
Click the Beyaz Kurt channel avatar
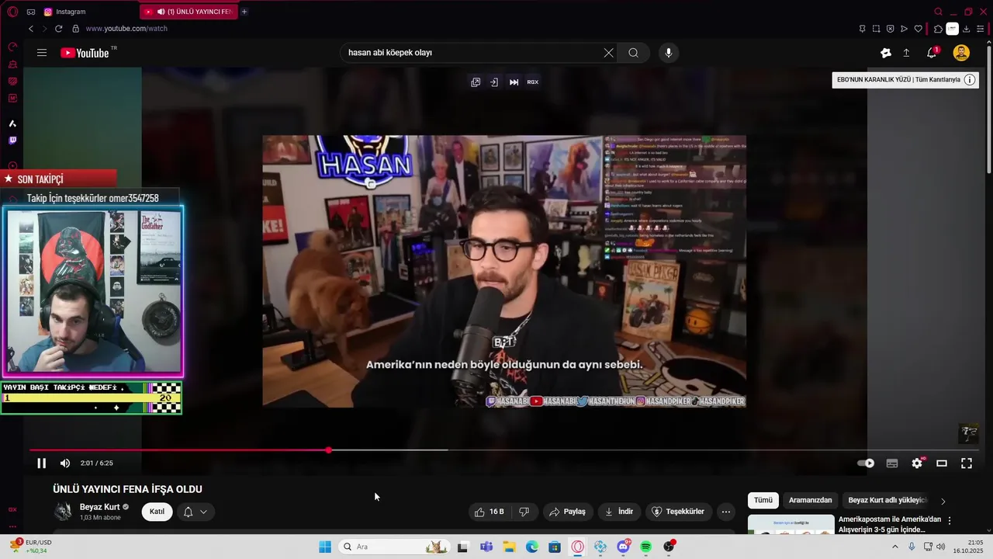63,512
